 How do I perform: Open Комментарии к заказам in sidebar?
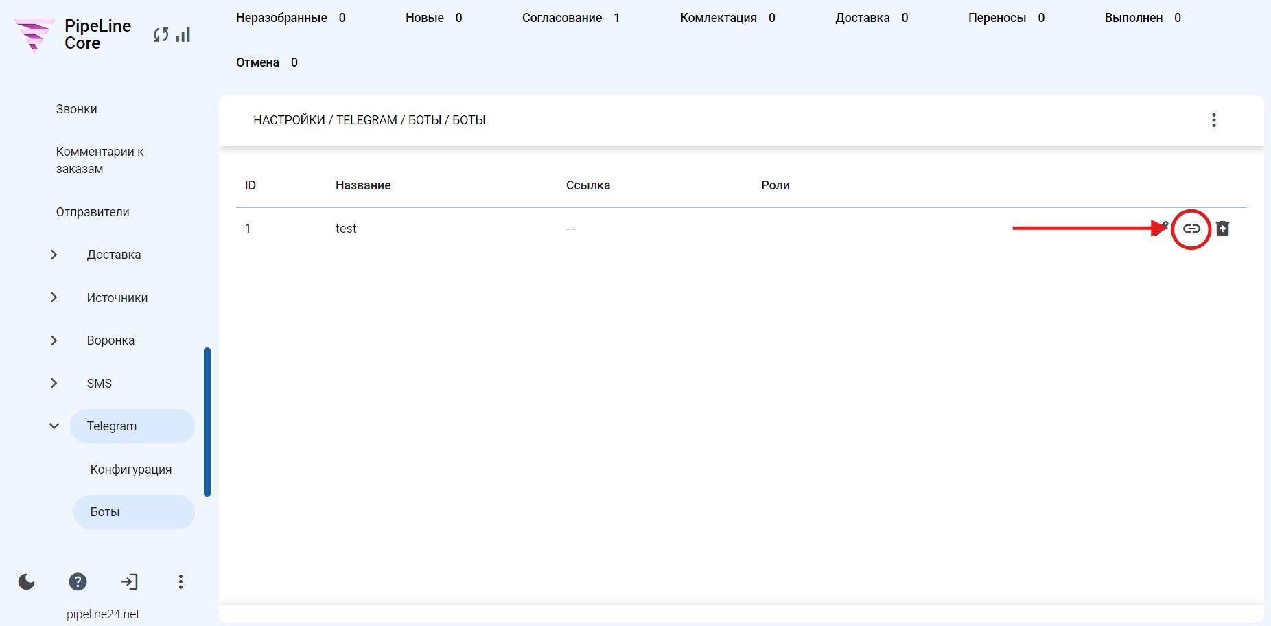tap(100, 160)
